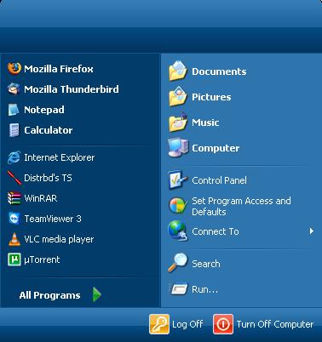Click the Computer monitor icon

point(178,147)
